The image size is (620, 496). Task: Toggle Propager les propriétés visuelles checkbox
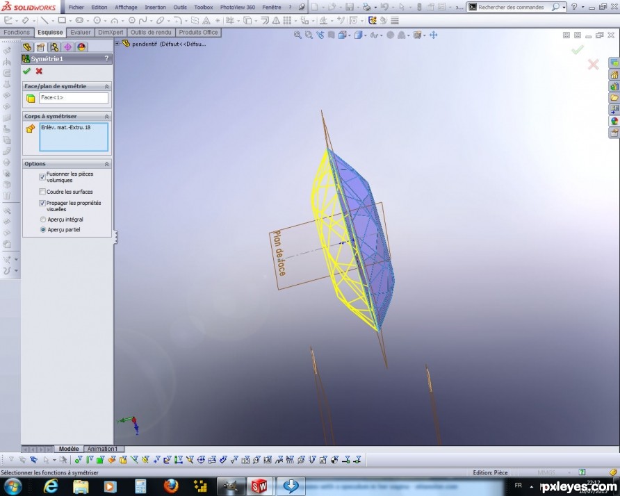pos(42,203)
